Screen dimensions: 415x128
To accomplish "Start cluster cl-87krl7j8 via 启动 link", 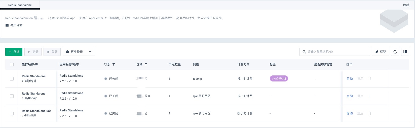I will pyautogui.click(x=350, y=113).
